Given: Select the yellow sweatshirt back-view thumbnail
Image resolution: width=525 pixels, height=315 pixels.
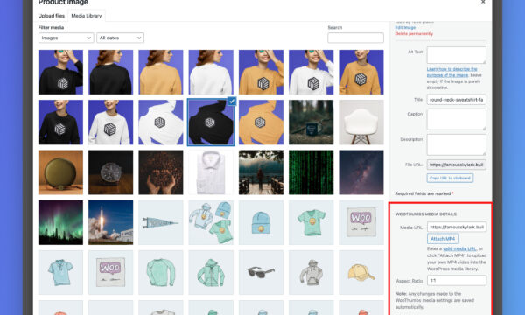Looking at the screenshot, I should pyautogui.click(x=161, y=72).
